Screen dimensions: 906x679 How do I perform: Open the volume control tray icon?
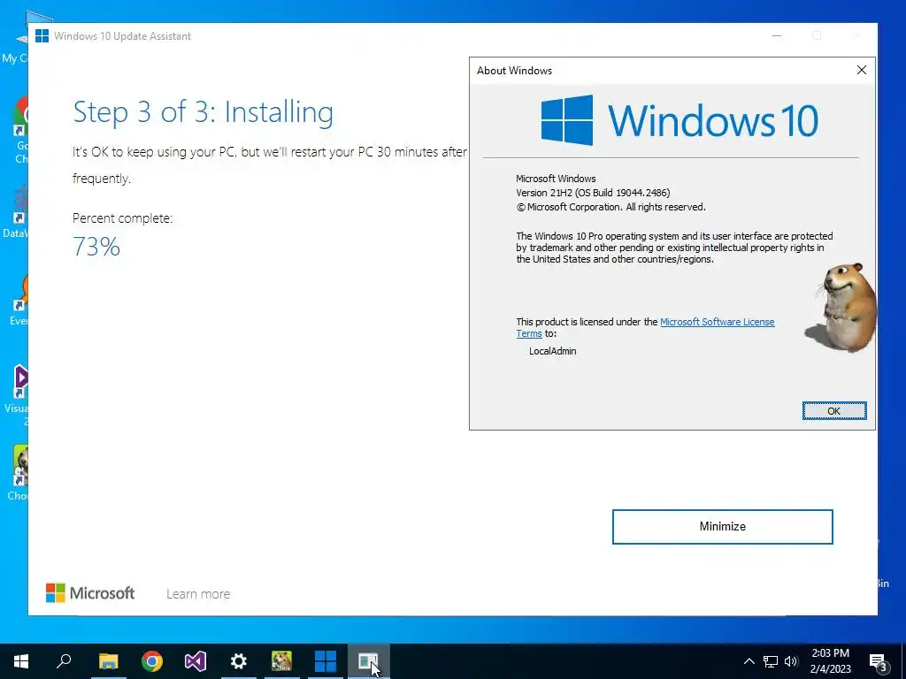(791, 661)
